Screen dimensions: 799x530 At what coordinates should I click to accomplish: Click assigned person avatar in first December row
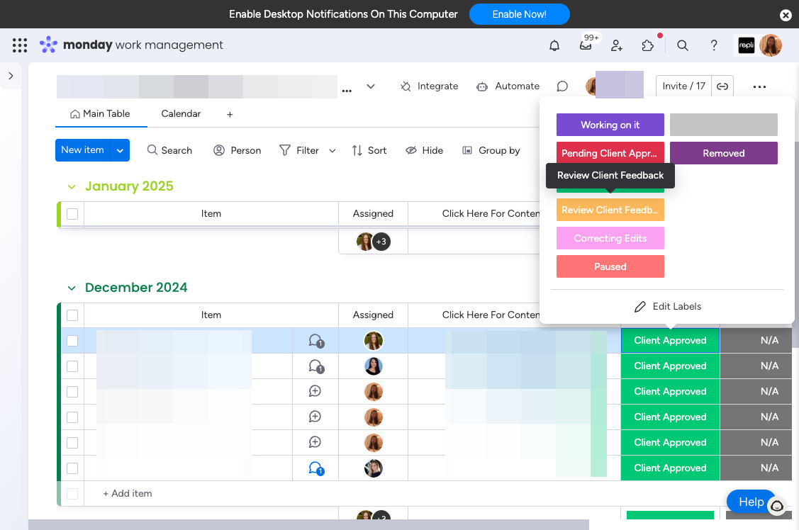click(374, 341)
